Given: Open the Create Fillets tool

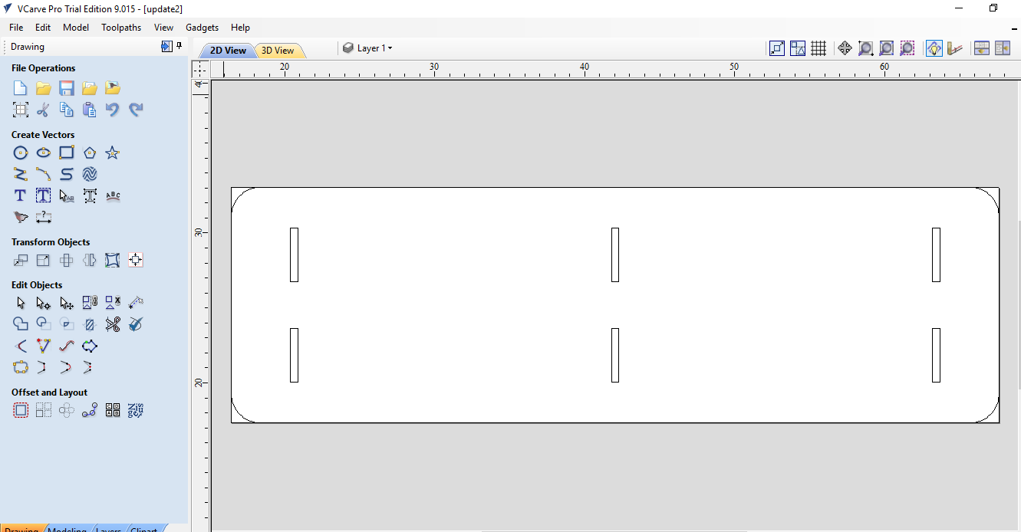Looking at the screenshot, I should 21,346.
